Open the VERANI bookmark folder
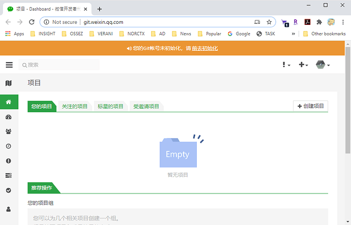Viewport: 351px width, 225px height. click(101, 34)
